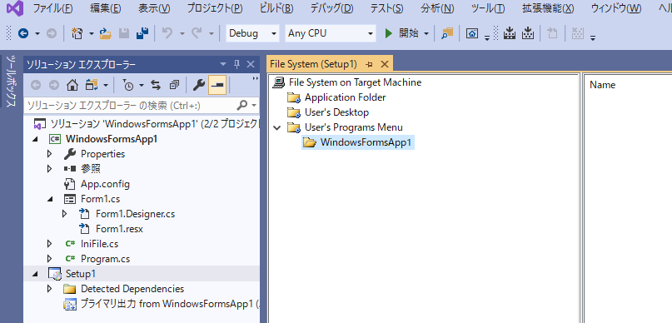This screenshot has width=672, height=323.
Task: Collapse the User's Programs Menu node
Action: coord(277,127)
